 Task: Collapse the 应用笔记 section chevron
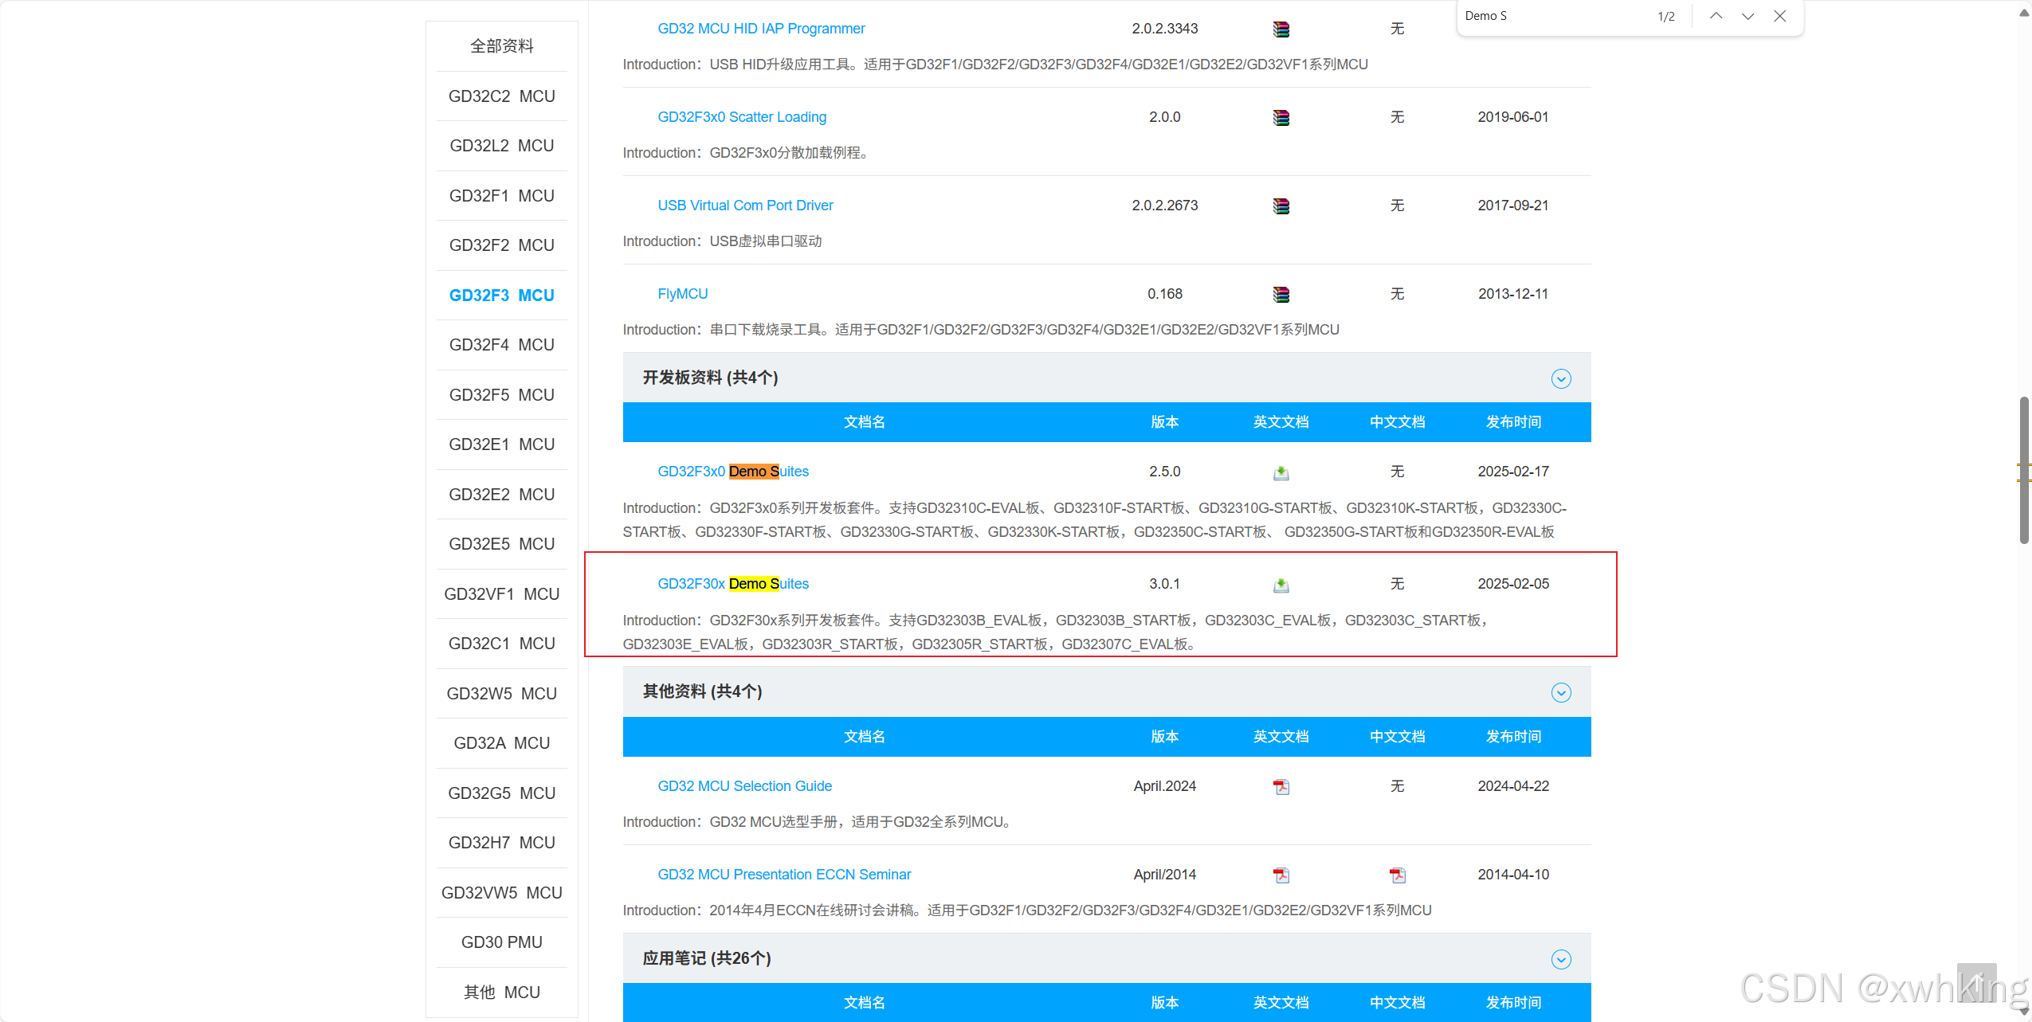point(1560,959)
